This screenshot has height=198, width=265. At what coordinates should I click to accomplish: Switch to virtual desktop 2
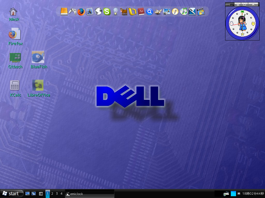(x=52, y=193)
